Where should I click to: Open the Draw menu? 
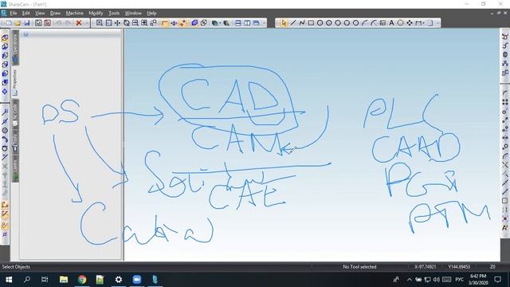coord(55,14)
